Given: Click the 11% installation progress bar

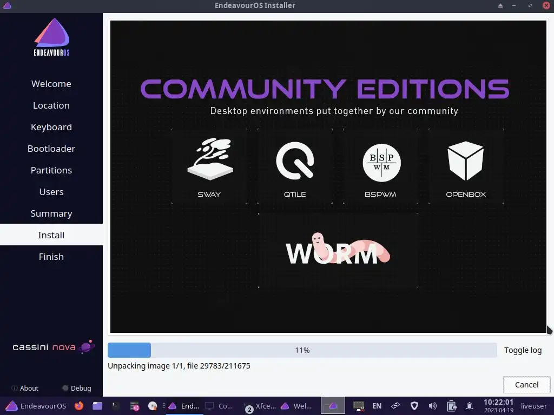Looking at the screenshot, I should (x=302, y=350).
